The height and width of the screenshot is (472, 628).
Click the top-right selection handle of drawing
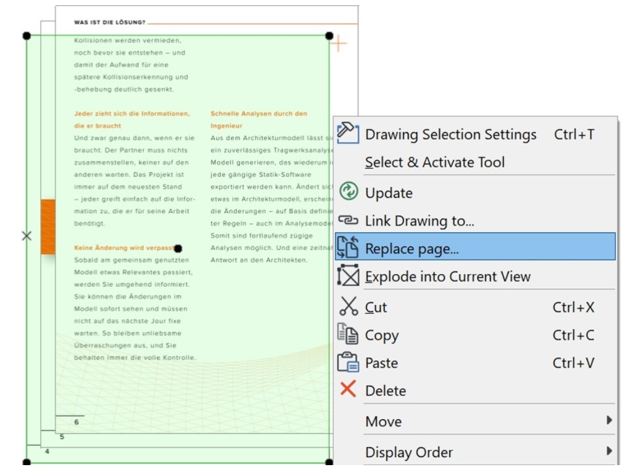[329, 36]
